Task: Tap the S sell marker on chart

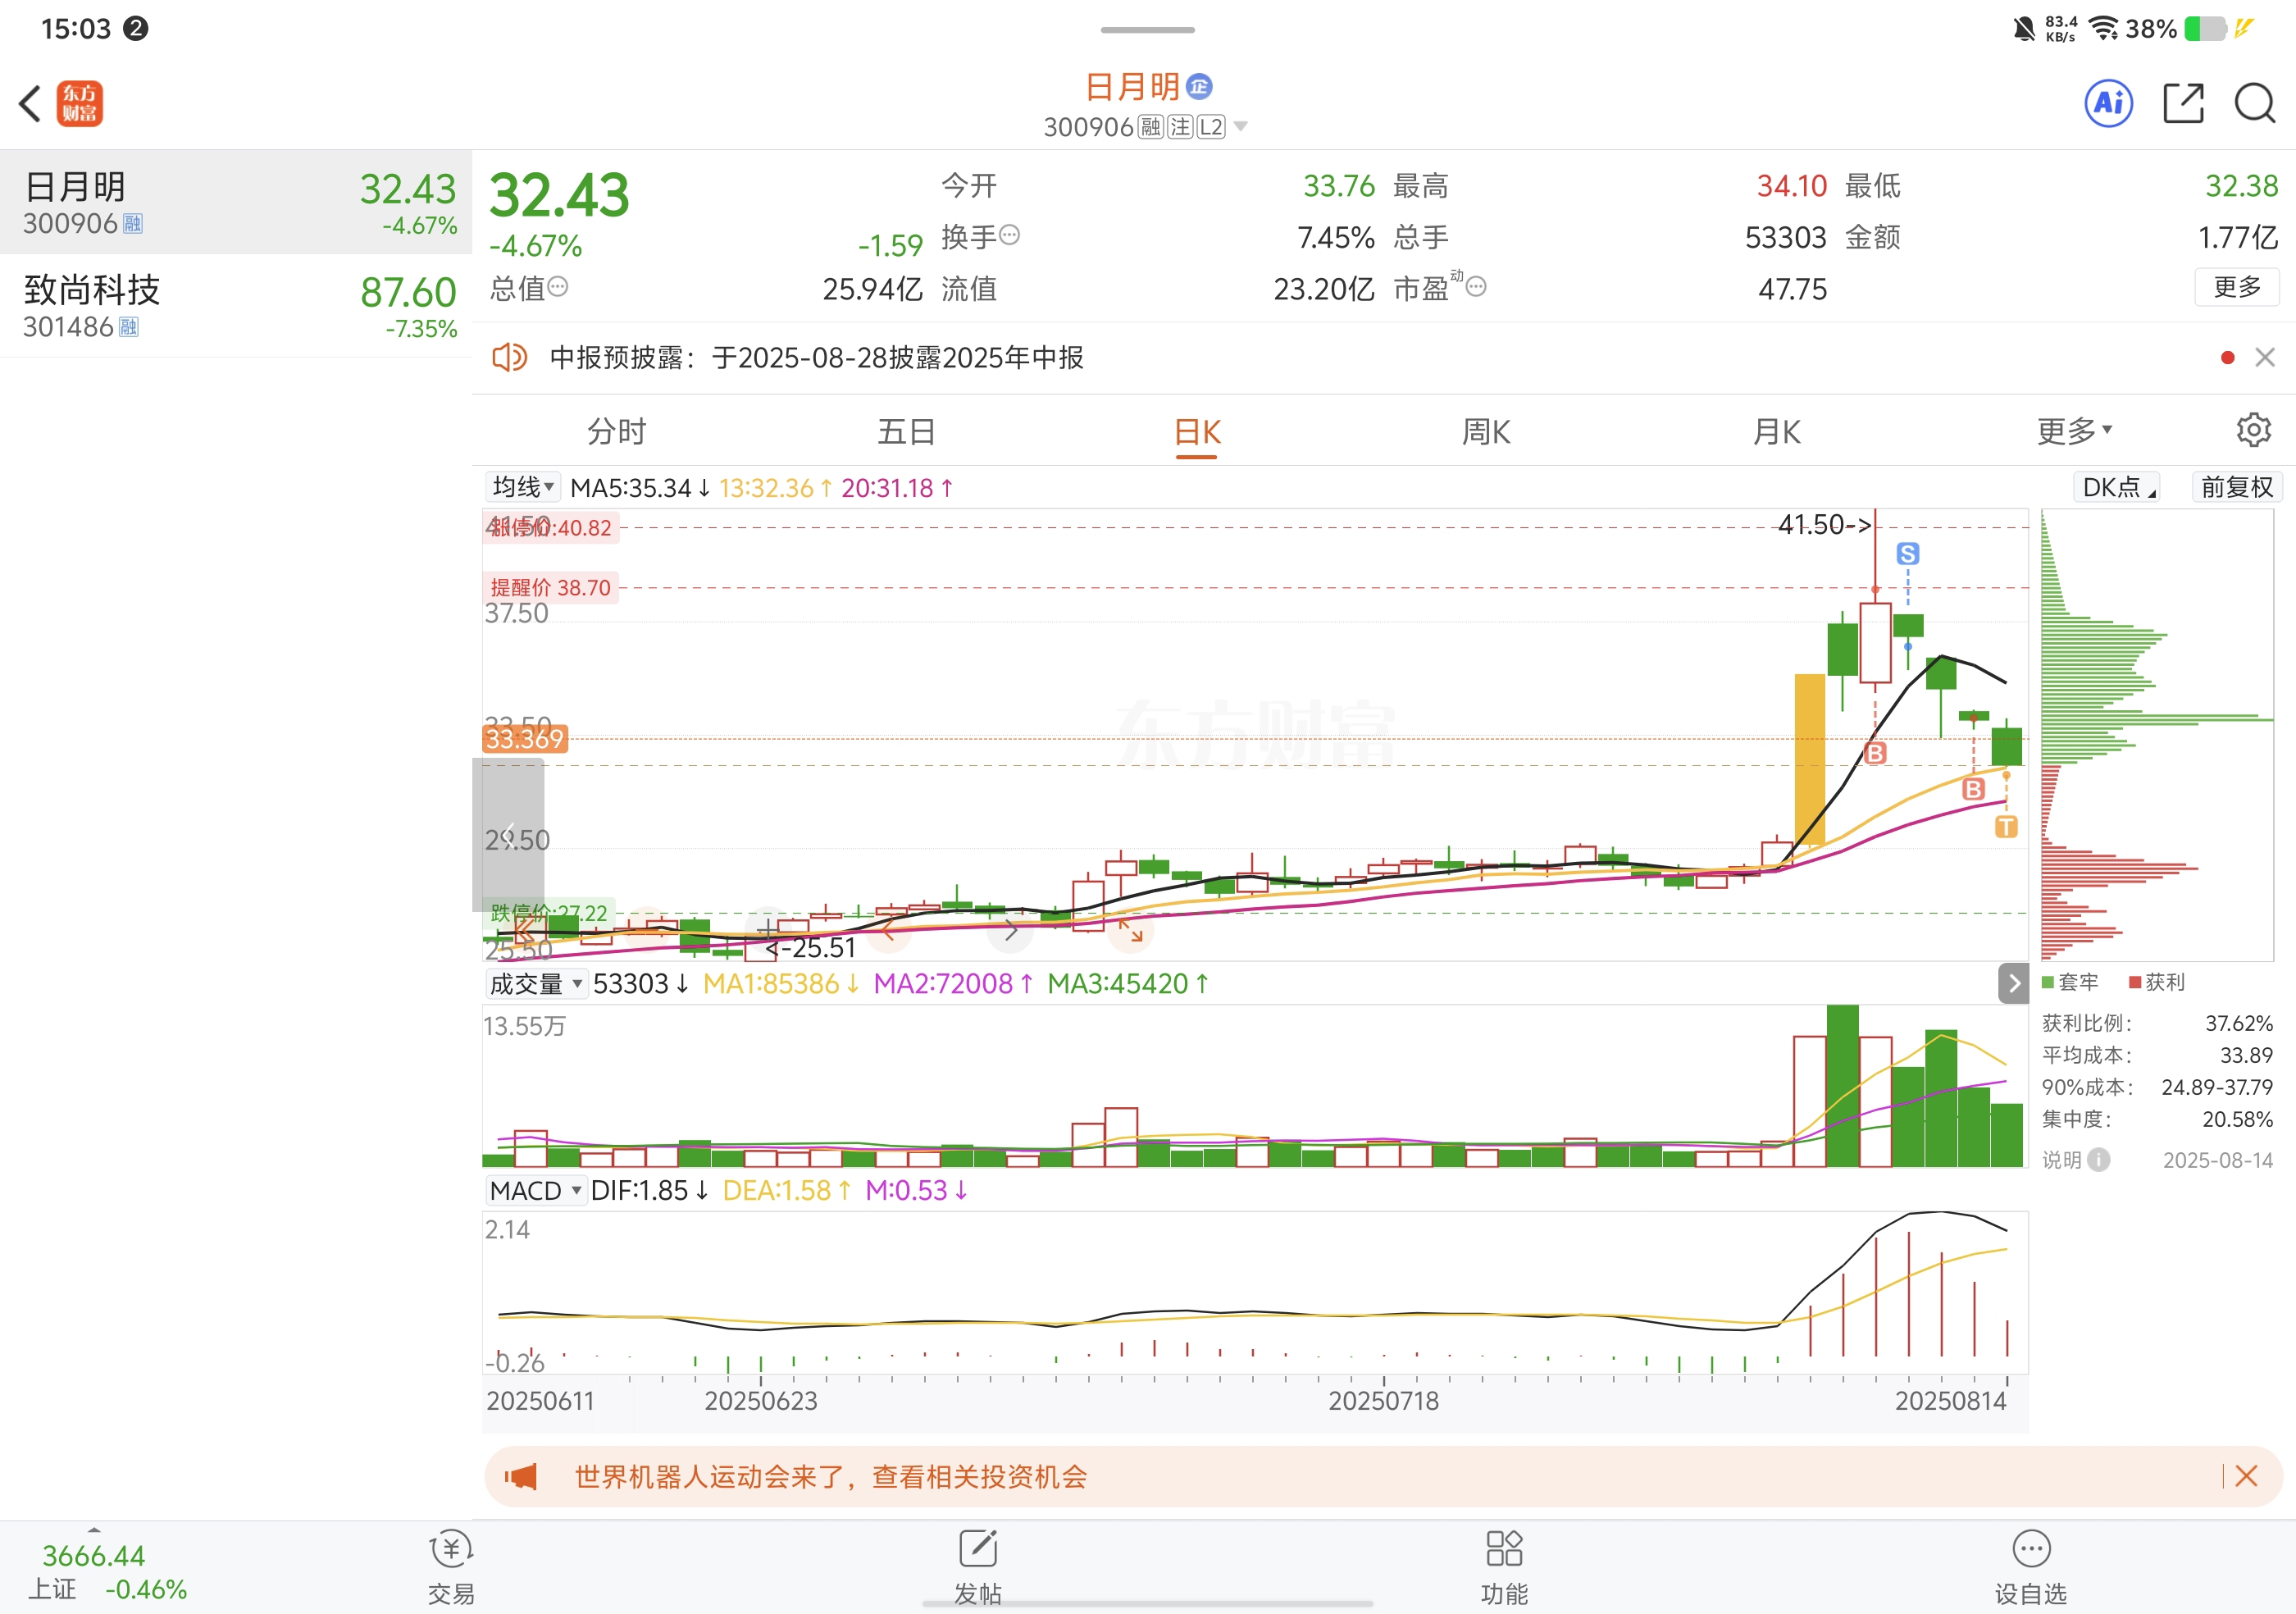Action: 1908,554
